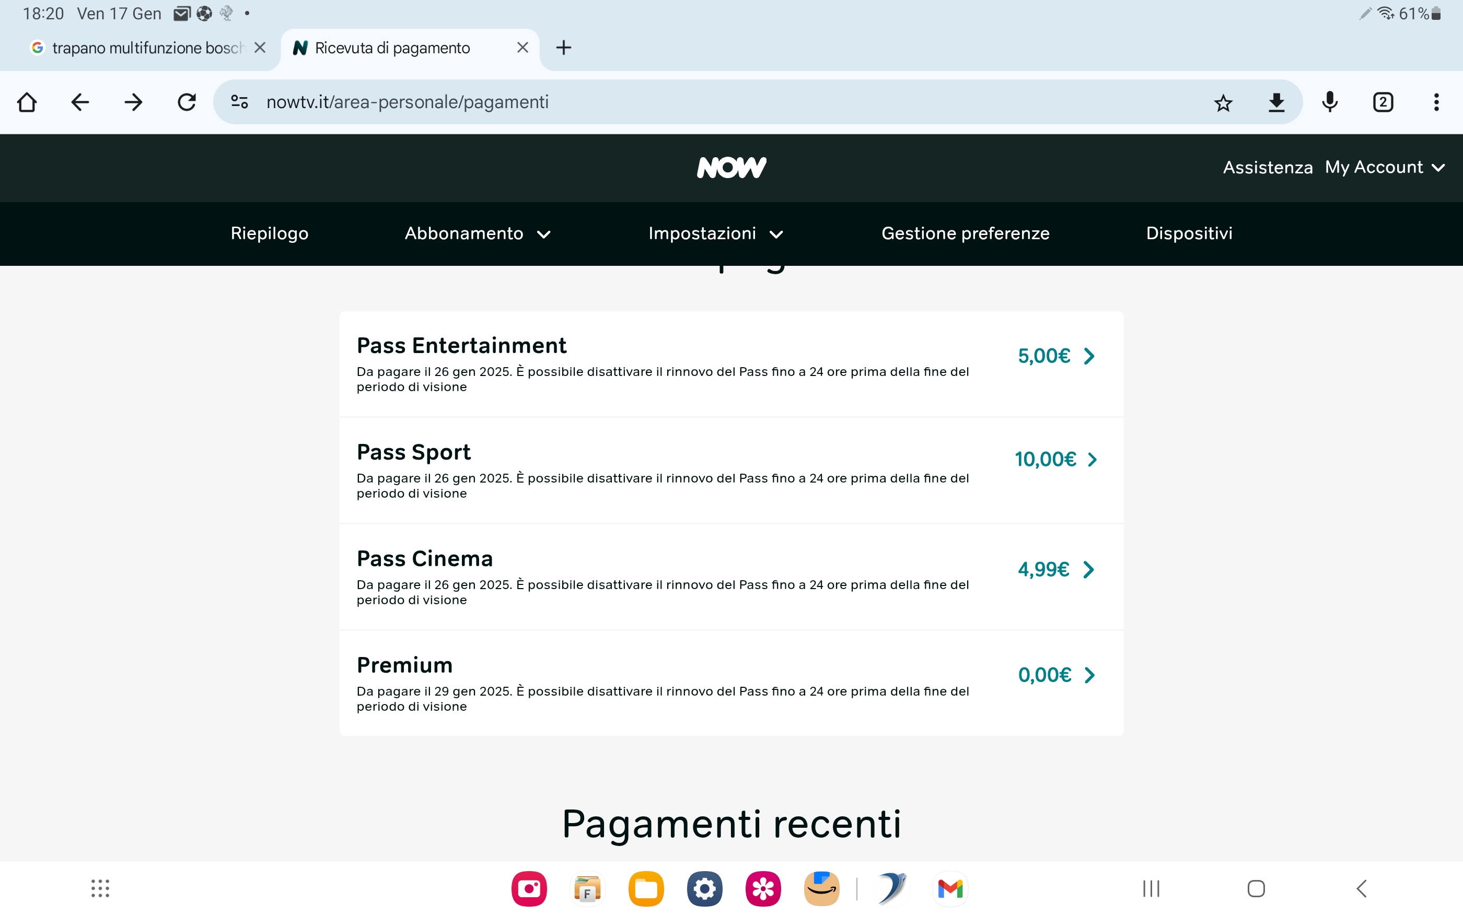Open the pink flower Gallery app
Viewport: 1463px width, 915px height.
763,888
